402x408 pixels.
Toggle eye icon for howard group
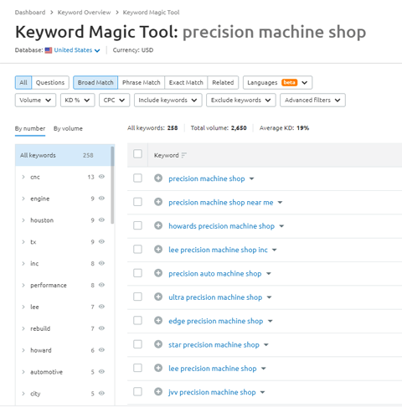click(101, 350)
